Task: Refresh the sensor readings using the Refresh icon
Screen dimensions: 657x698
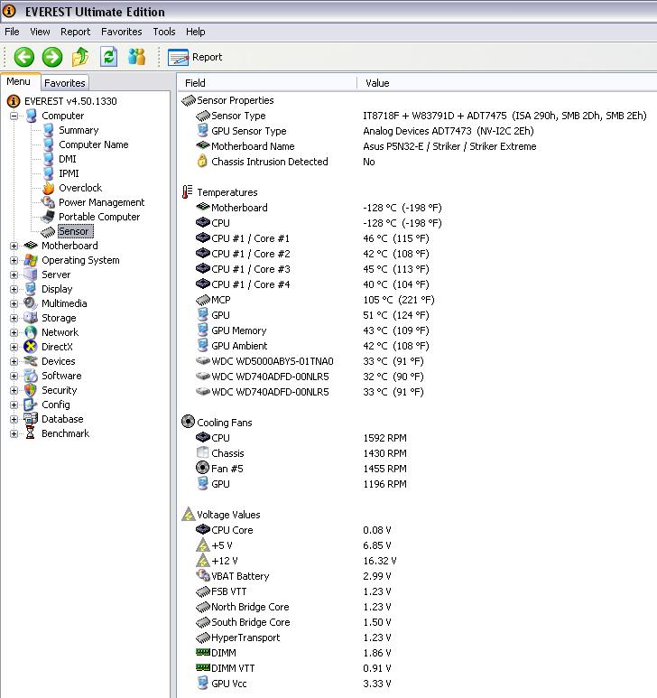Action: (x=108, y=57)
